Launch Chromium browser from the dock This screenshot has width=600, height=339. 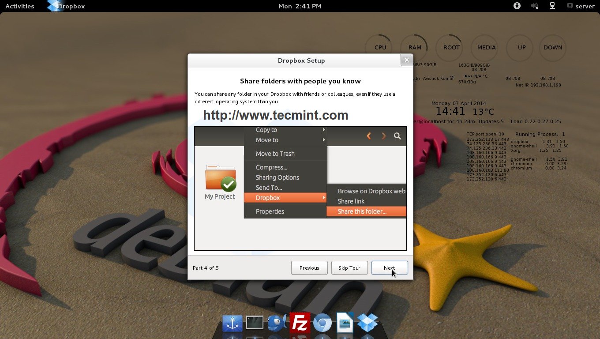(x=322, y=324)
